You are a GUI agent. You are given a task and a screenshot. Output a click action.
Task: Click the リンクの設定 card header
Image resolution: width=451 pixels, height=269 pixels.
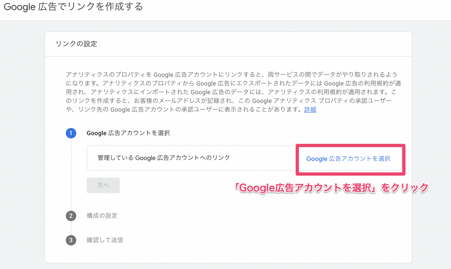tap(76, 44)
